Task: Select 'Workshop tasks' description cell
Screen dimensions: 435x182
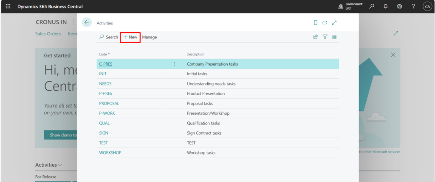Action: click(x=201, y=153)
